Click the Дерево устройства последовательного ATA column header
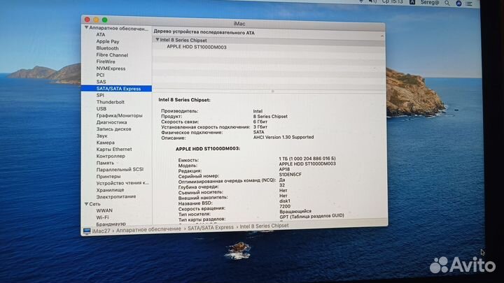This screenshot has height=283, width=504. coord(204,32)
